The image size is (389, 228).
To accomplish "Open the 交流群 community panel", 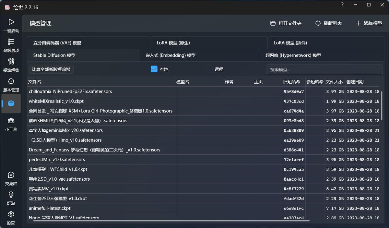I will (x=11, y=179).
